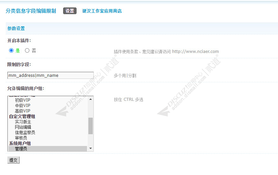Open the 设置 tab
Screen dimensions: 278x175
70,11
